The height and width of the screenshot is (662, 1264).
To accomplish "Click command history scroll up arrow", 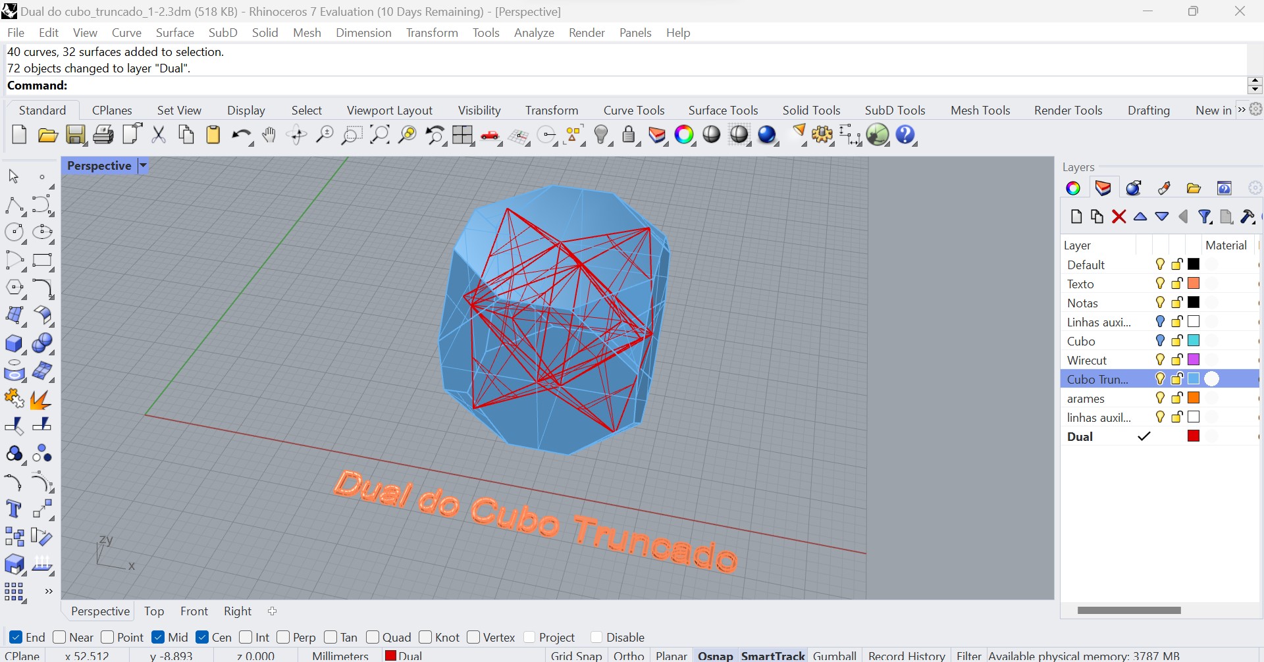I will (1255, 81).
